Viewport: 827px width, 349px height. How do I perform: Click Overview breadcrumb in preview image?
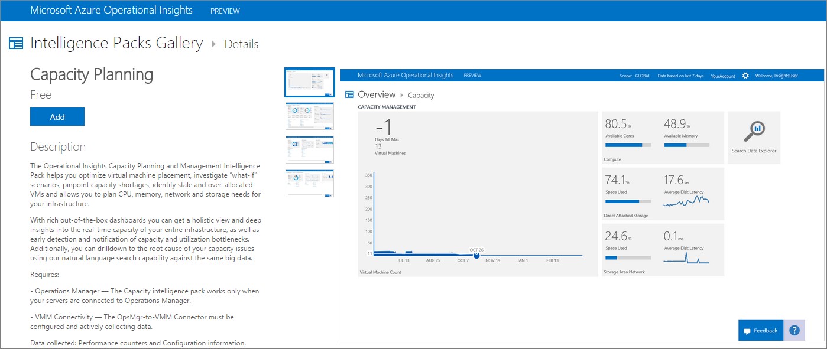pos(377,94)
